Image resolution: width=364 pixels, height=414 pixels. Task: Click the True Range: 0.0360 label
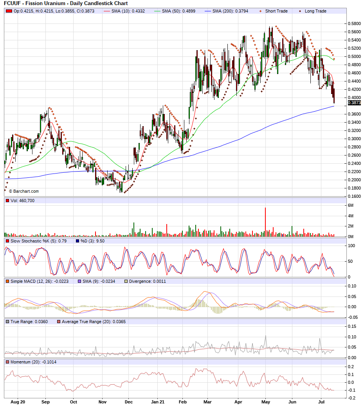[29, 322]
